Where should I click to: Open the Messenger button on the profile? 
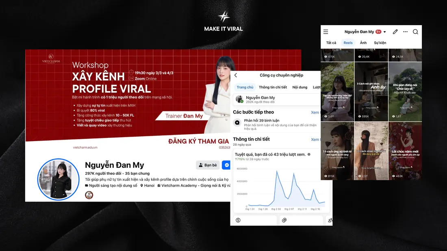226,165
